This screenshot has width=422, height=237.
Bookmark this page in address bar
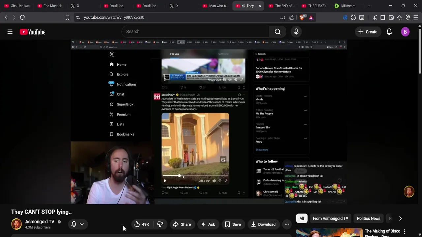67,17
